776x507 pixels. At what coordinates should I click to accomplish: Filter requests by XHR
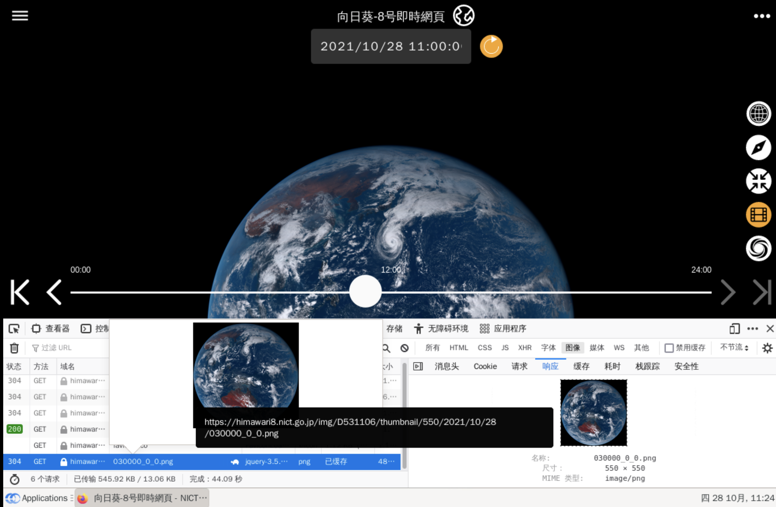[525, 348]
